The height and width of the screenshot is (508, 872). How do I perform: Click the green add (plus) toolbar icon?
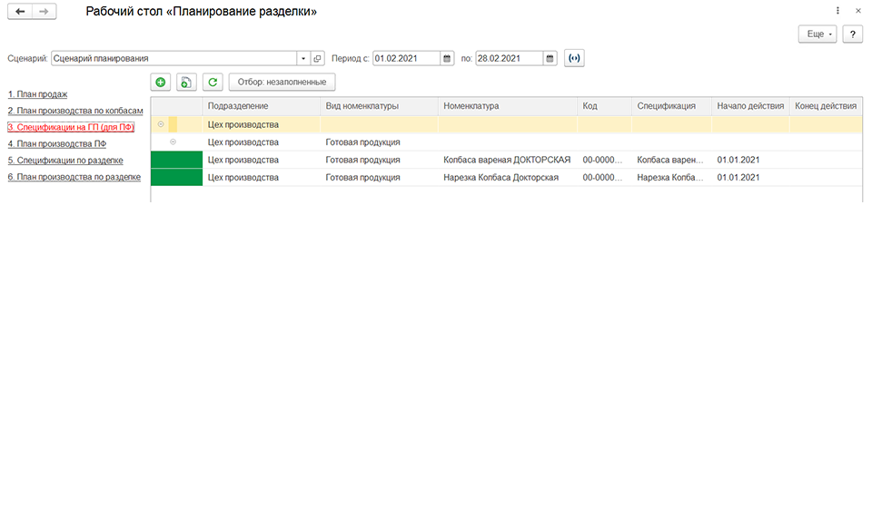point(160,83)
